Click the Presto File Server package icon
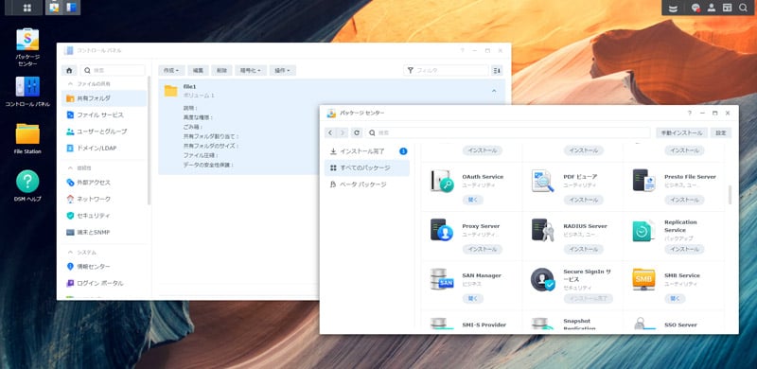Image resolution: width=757 pixels, height=369 pixels. [643, 181]
